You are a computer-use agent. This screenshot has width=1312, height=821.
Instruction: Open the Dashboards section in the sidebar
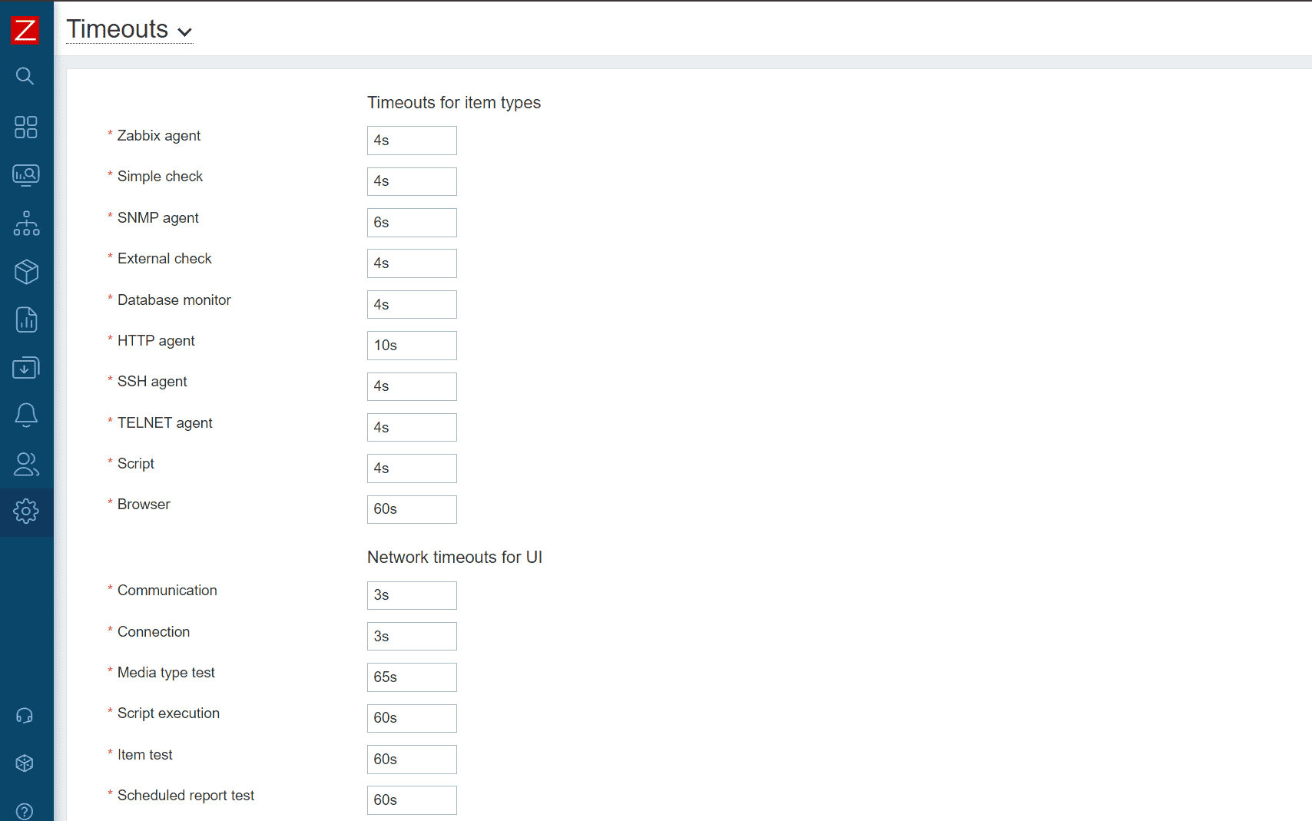pyautogui.click(x=25, y=127)
